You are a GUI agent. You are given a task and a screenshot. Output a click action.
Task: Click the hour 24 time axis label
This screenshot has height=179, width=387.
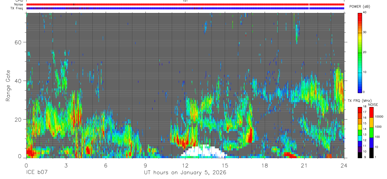tap(344, 165)
